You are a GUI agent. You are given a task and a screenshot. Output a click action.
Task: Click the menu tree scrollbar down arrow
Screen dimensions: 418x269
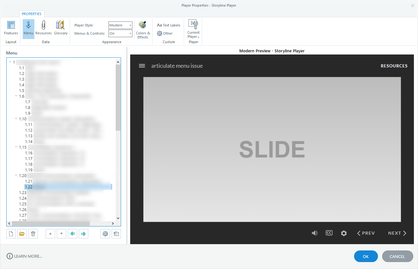pos(118,218)
